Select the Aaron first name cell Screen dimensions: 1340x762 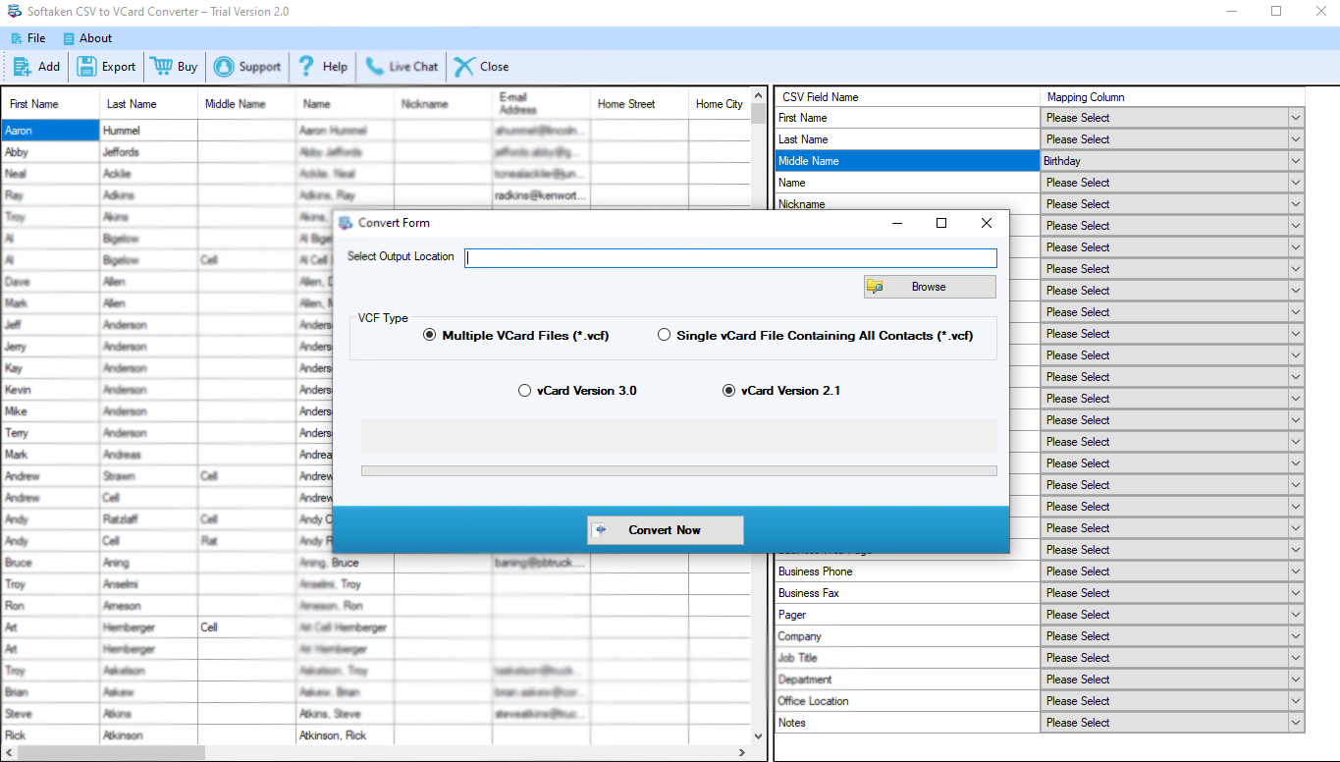pos(50,131)
